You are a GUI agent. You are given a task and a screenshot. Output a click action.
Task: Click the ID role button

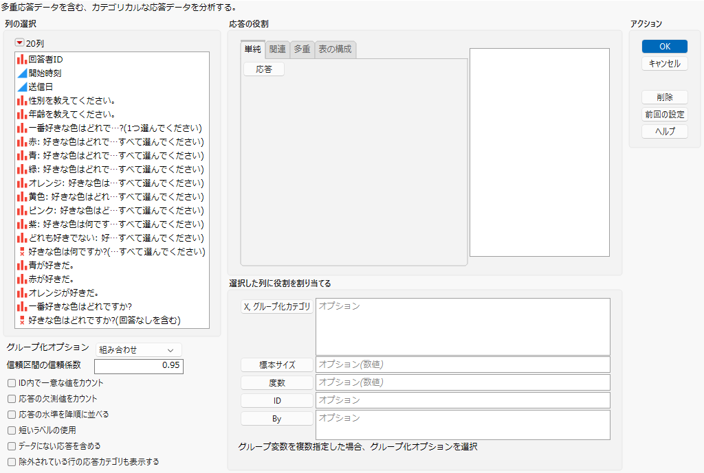pos(277,401)
